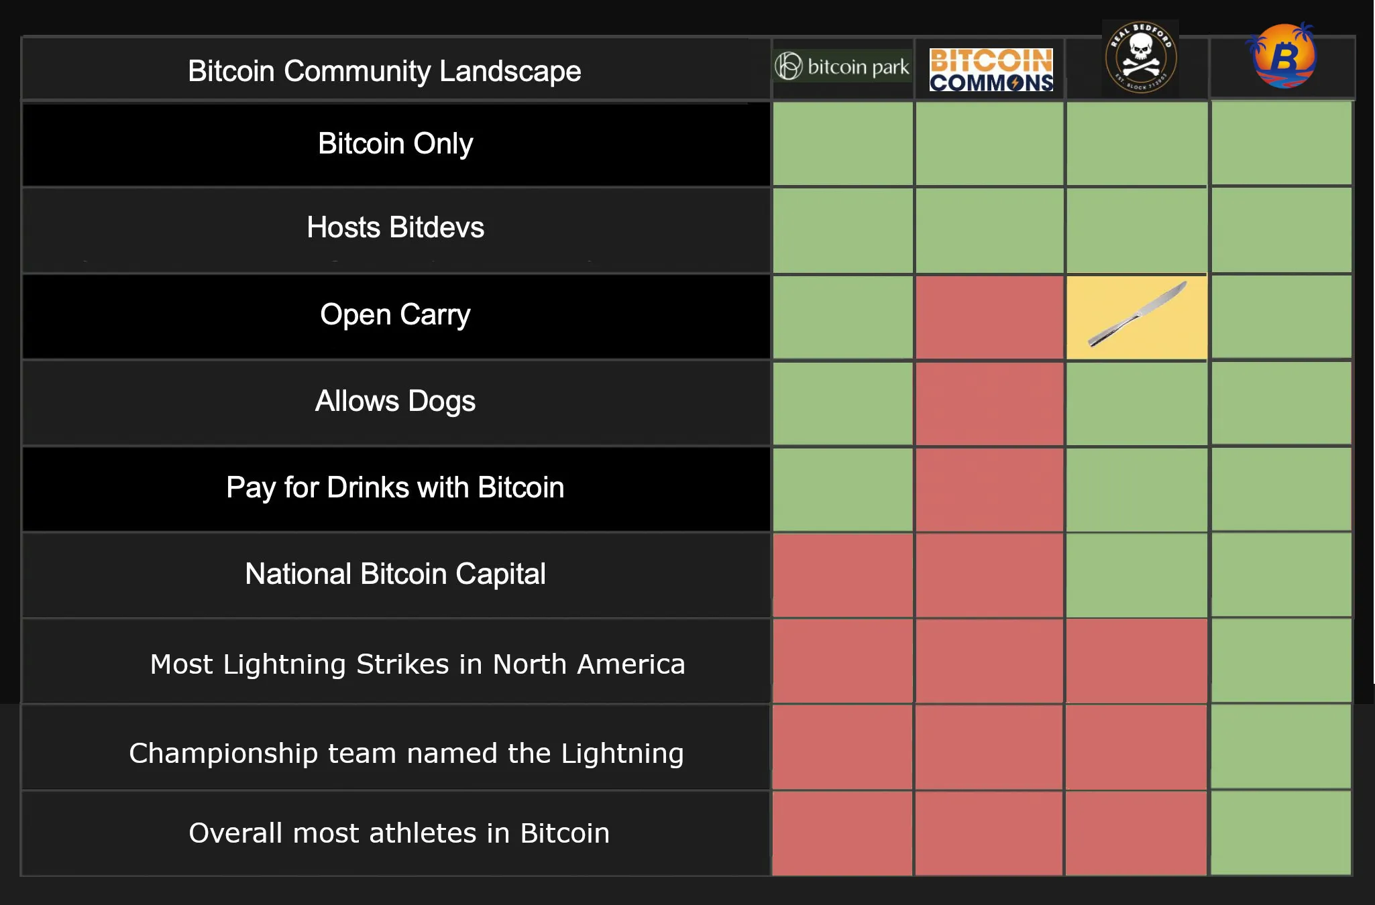Click green Allows Dogs cell under the skull logo
Screen dimensions: 1375x905
pyautogui.click(x=1137, y=403)
